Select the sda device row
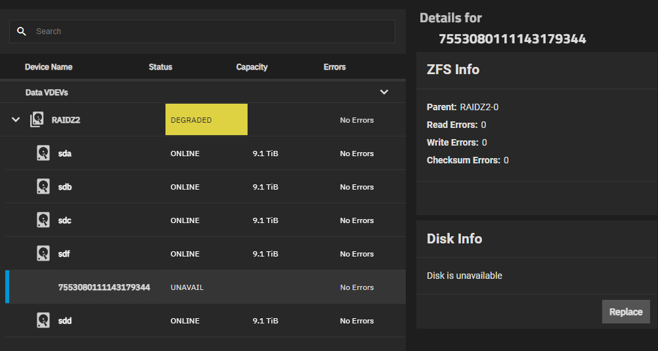This screenshot has height=351, width=658. [206, 153]
